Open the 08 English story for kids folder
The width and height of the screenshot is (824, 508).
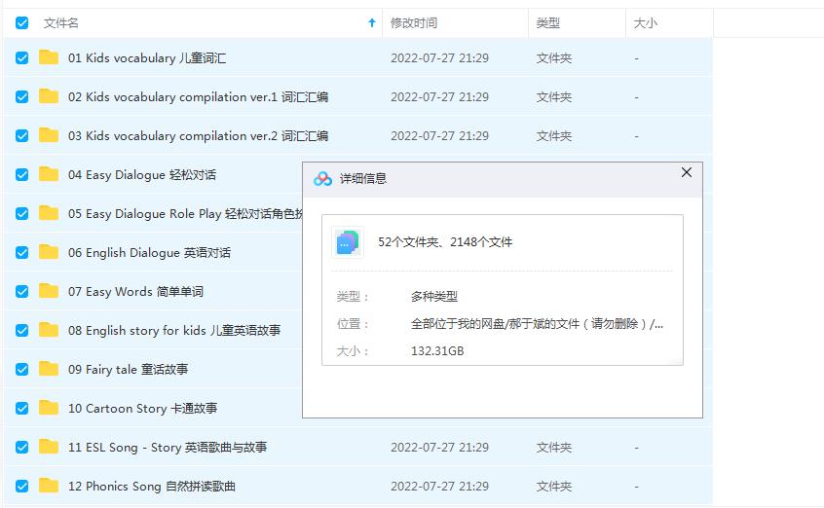[x=173, y=330]
